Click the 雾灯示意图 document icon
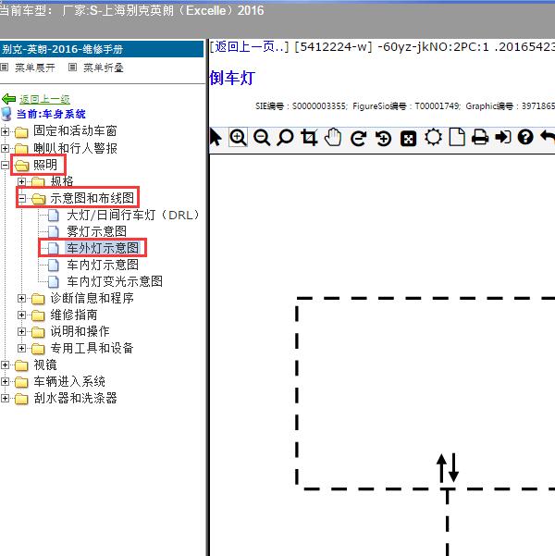This screenshot has height=556, width=555. pos(54,231)
